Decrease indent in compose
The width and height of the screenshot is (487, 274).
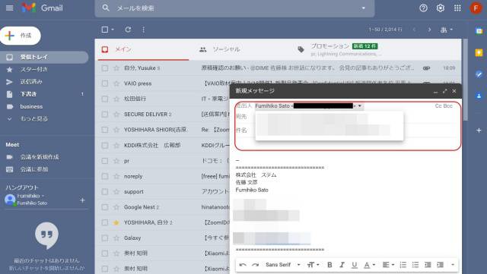(428, 265)
